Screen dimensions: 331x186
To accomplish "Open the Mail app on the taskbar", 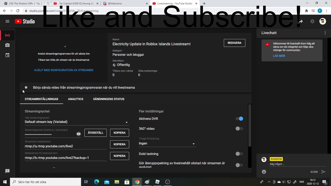I will click(107, 182).
